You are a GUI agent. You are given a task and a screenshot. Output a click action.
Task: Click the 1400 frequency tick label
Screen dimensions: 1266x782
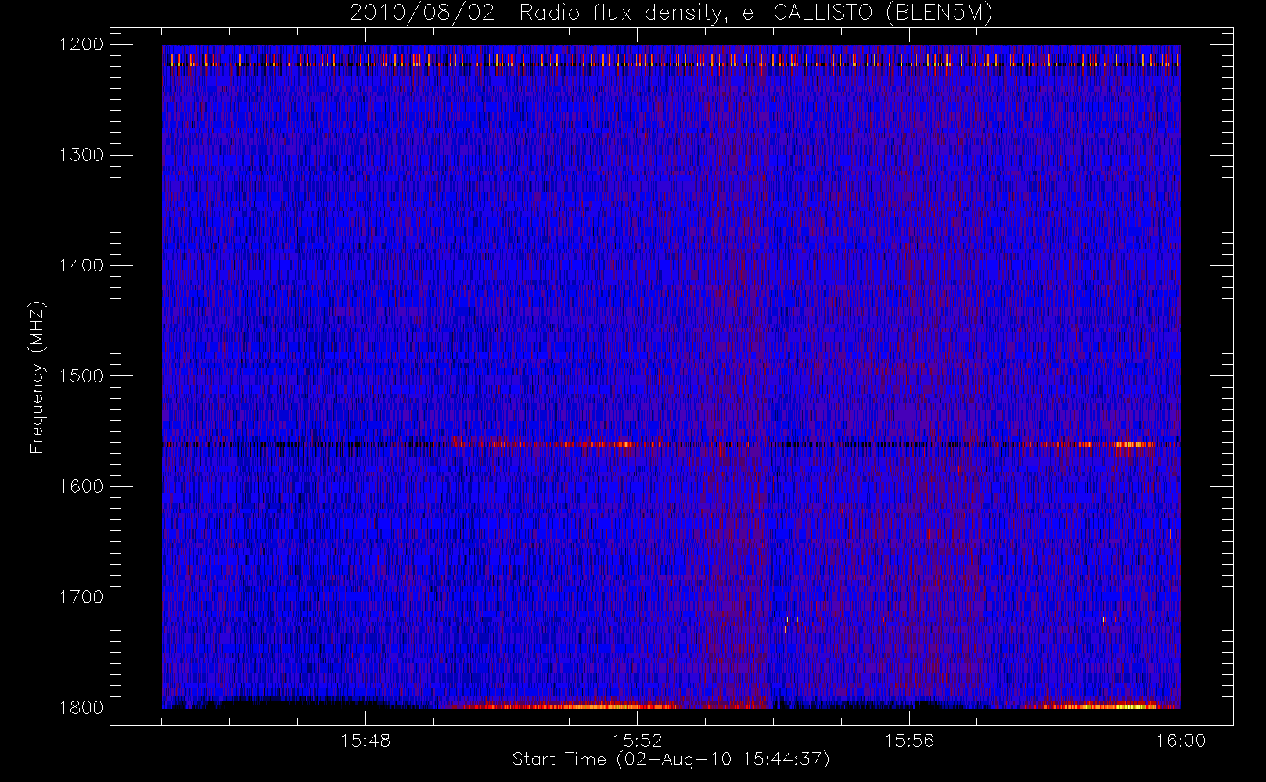[81, 266]
